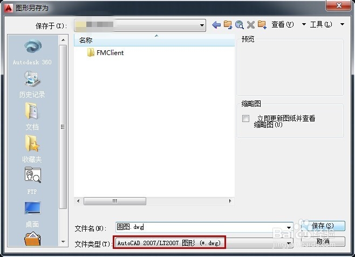This screenshot has height=257, width=355.
Task: Click file list horizontal scroll right arrow
Action: click(230, 201)
